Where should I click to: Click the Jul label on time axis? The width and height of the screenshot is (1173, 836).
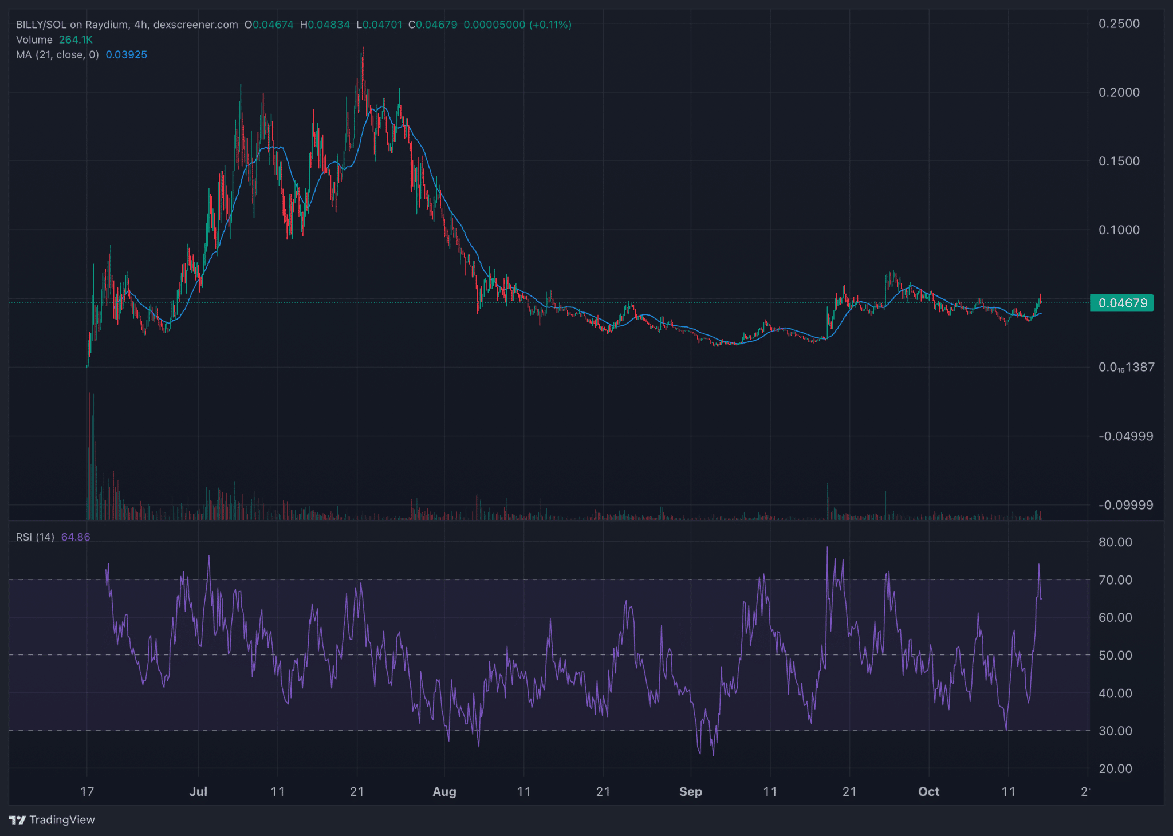pyautogui.click(x=198, y=791)
